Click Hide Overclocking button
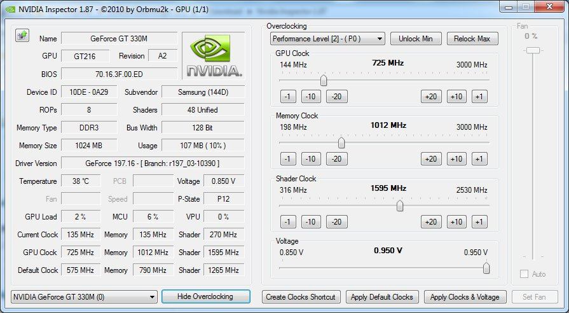Screen dimensions: 569x313 206,296
